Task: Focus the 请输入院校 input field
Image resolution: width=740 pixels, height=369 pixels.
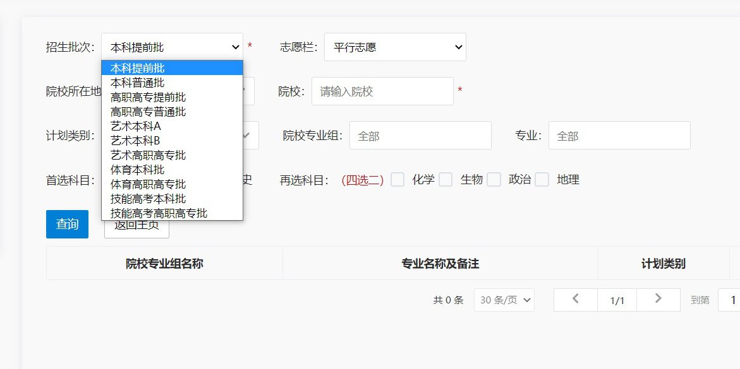Action: click(382, 91)
